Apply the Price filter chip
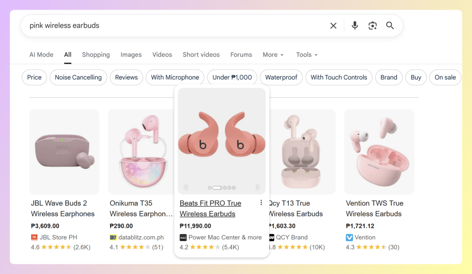 [34, 77]
